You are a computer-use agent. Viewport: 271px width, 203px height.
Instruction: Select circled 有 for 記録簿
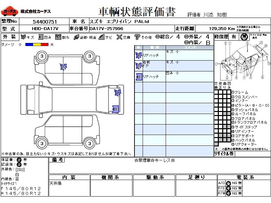[x=19, y=164]
